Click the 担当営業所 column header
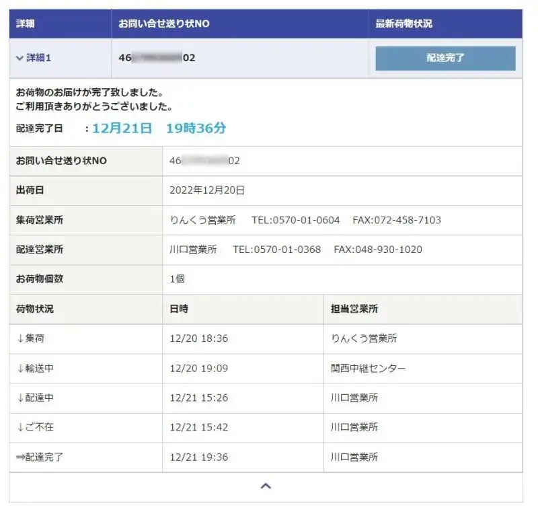 (x=354, y=309)
